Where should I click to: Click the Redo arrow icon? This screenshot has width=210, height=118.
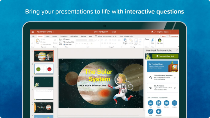tap(32, 43)
